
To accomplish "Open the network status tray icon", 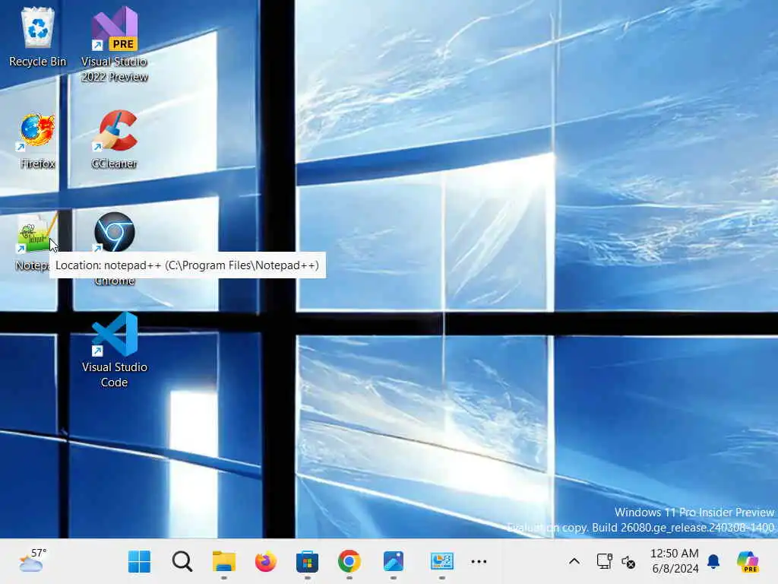I will click(x=604, y=562).
